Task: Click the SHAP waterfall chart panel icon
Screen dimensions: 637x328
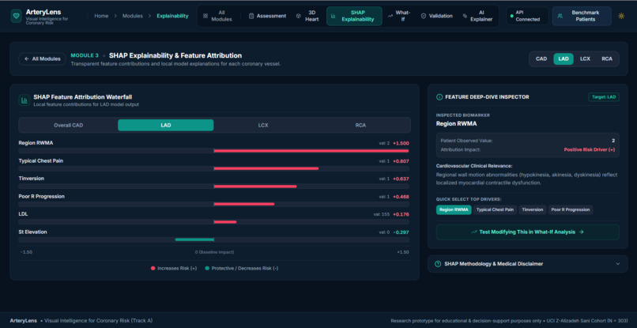Action: [24, 100]
